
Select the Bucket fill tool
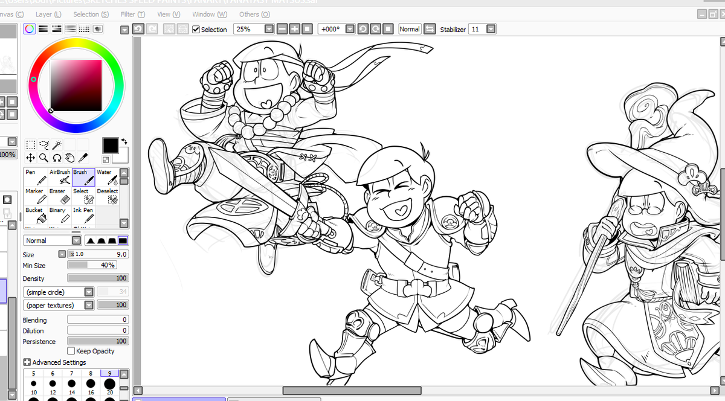coord(36,215)
